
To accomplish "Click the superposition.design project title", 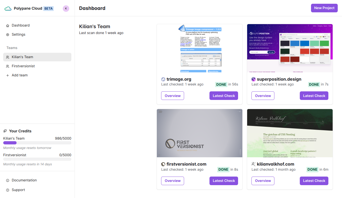I will [279, 79].
